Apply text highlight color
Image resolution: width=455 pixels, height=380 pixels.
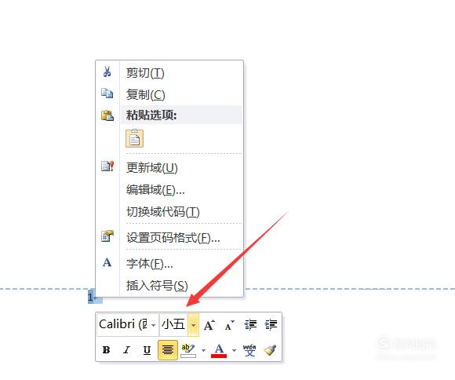click(188, 350)
